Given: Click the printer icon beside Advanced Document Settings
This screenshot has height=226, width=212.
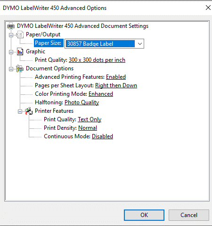Looking at the screenshot, I should (11, 26).
